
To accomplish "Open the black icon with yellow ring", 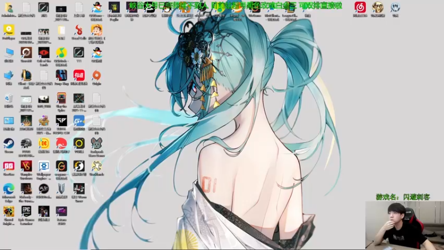I will [79, 143].
